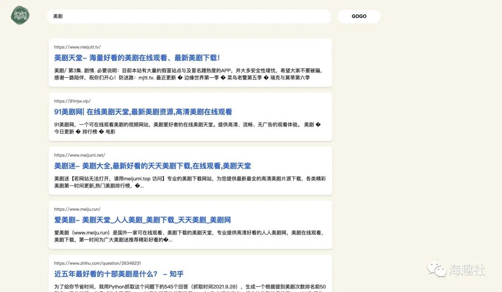The image size is (502, 292).
Task: Click the https://www.meiju.run/ URL text
Action: [77, 209]
